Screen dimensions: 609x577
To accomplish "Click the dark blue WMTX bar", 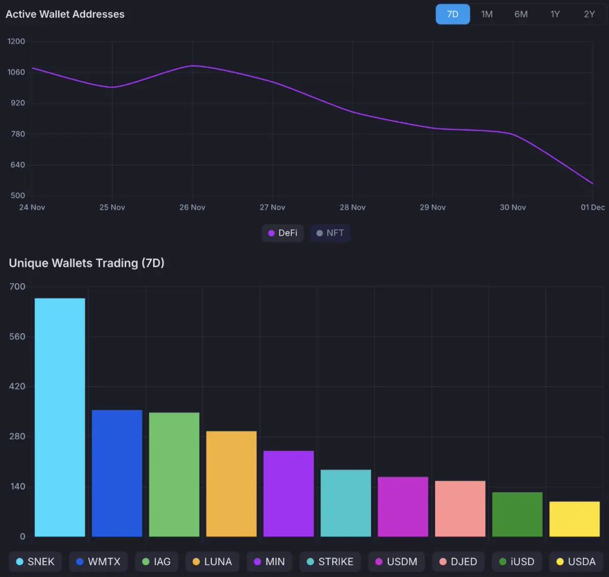I will [117, 473].
